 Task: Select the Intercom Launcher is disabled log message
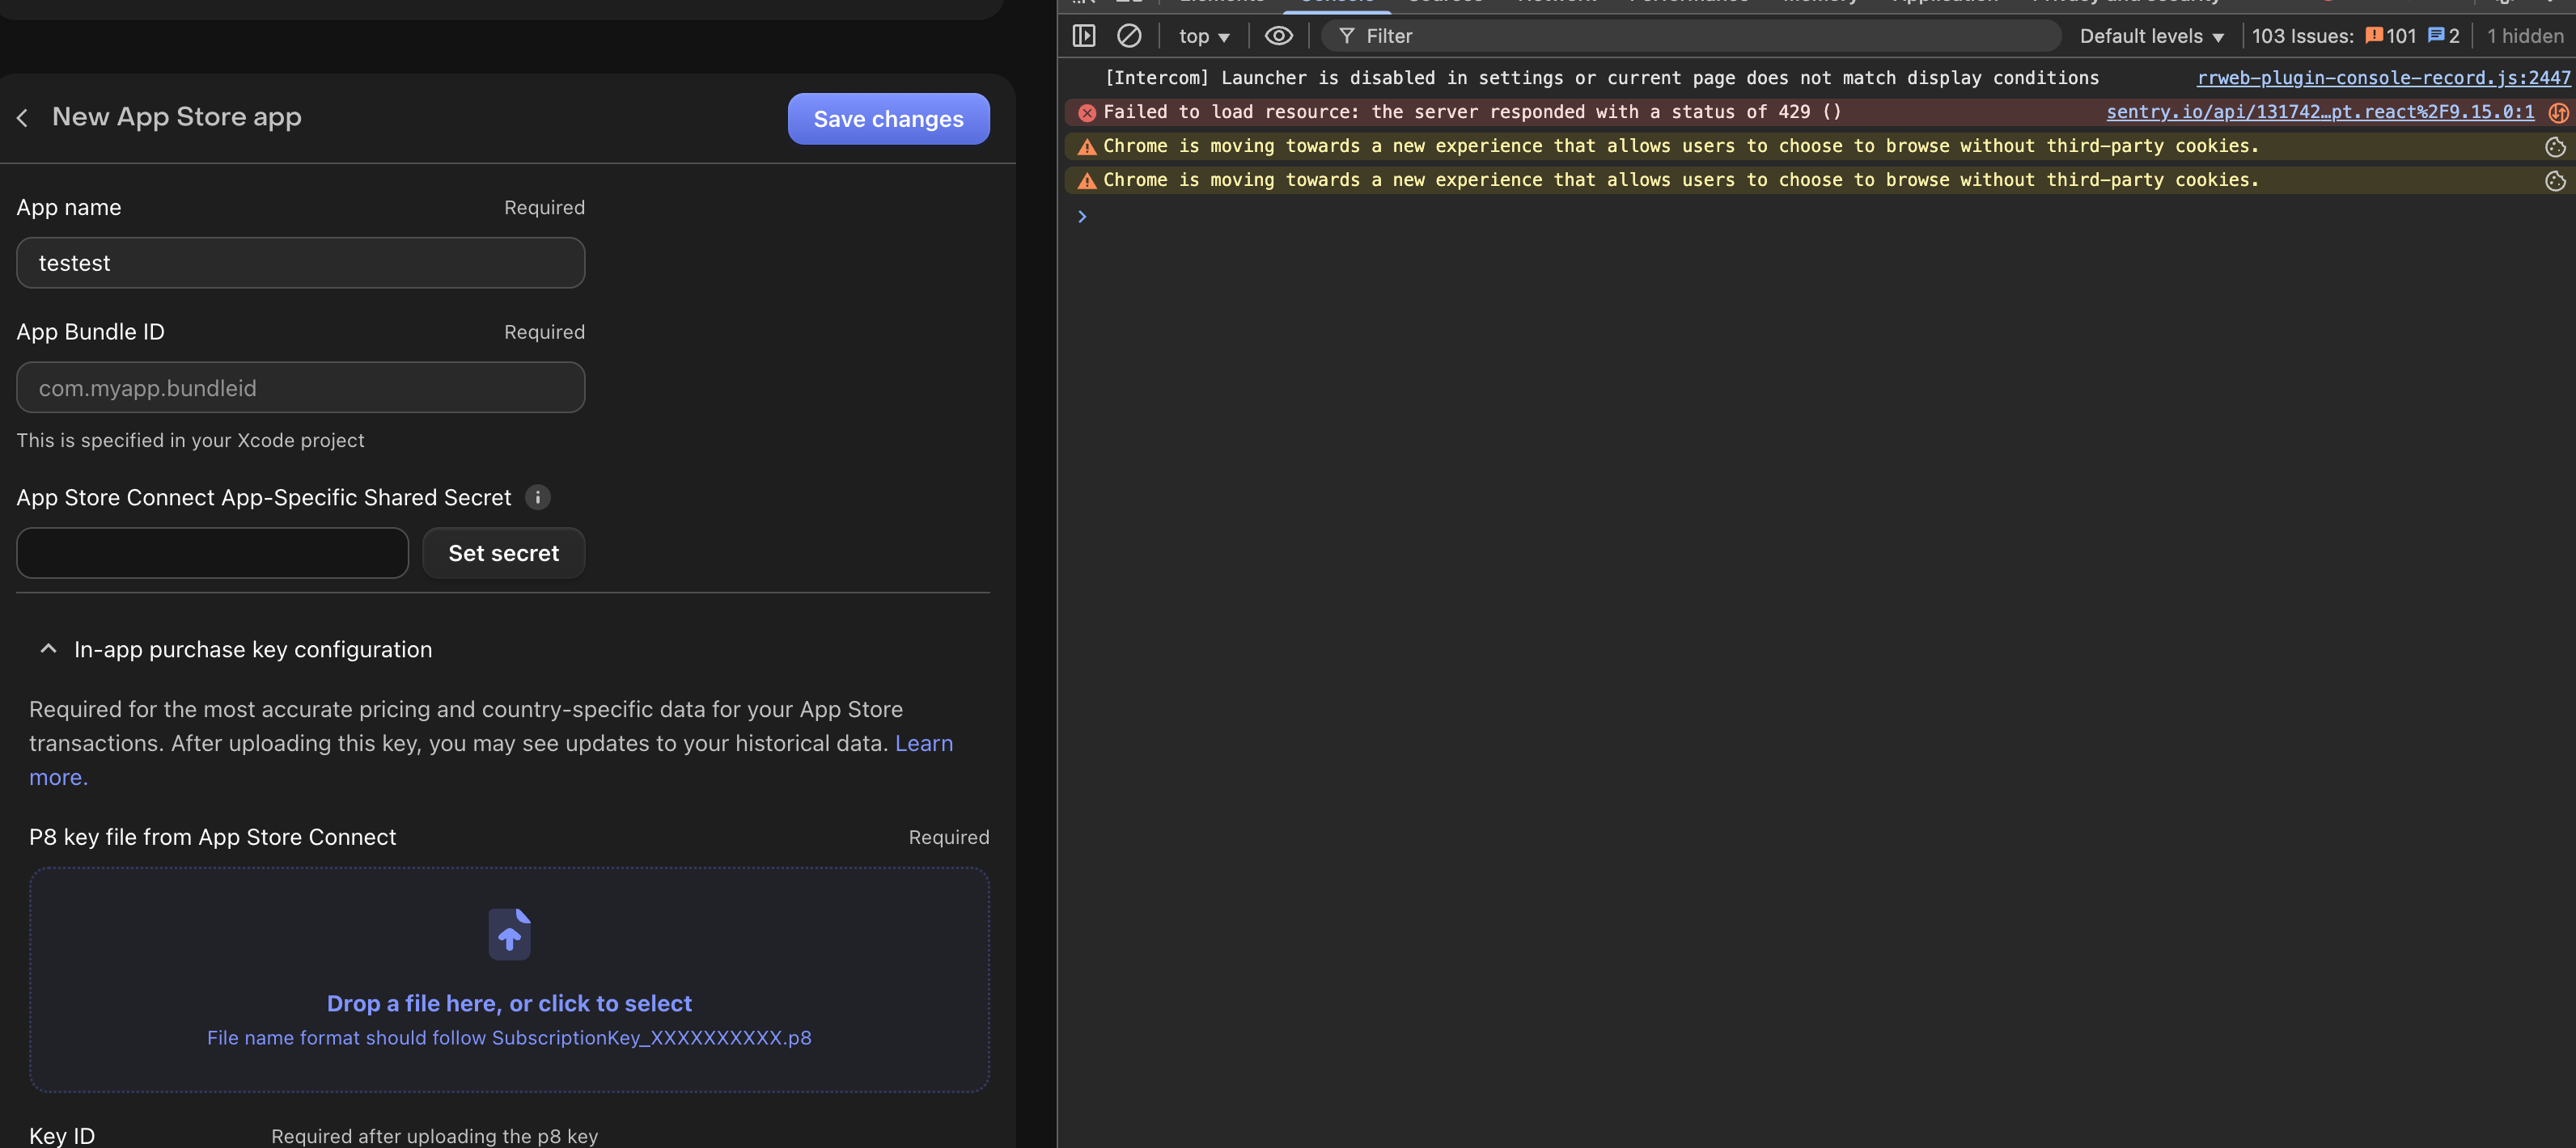[x=1602, y=78]
